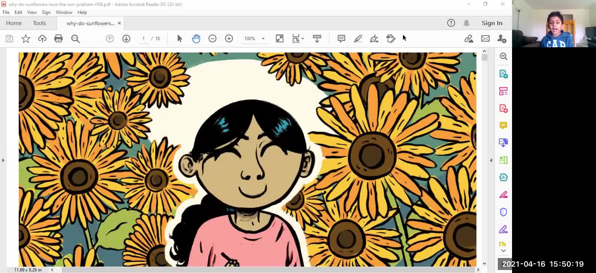Send the file by email
596x273 pixels.
tap(485, 39)
